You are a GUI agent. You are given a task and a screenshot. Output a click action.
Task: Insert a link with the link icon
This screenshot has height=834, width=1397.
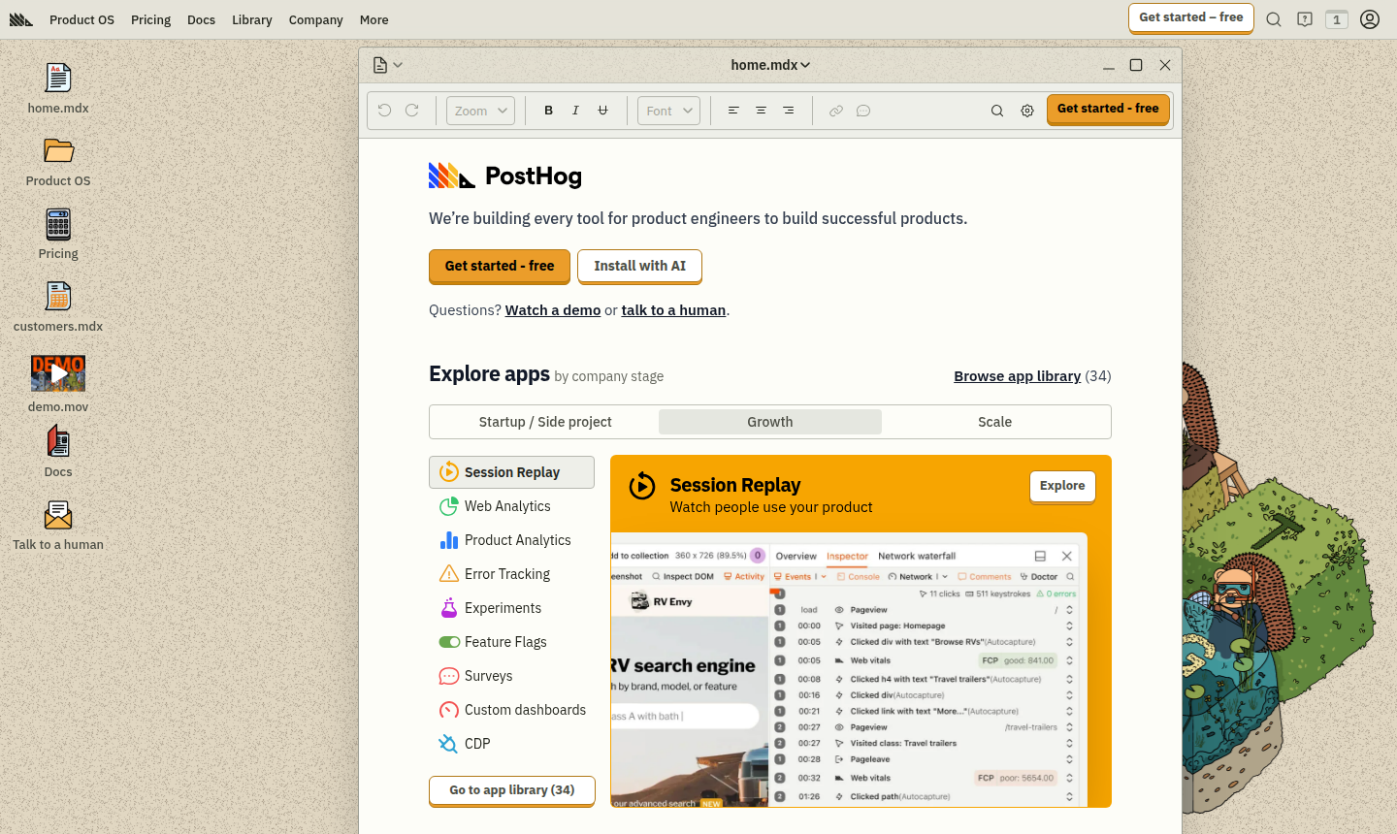pos(835,111)
